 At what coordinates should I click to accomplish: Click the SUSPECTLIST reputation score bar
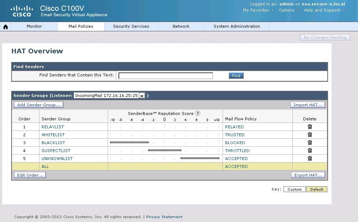tap(165, 150)
